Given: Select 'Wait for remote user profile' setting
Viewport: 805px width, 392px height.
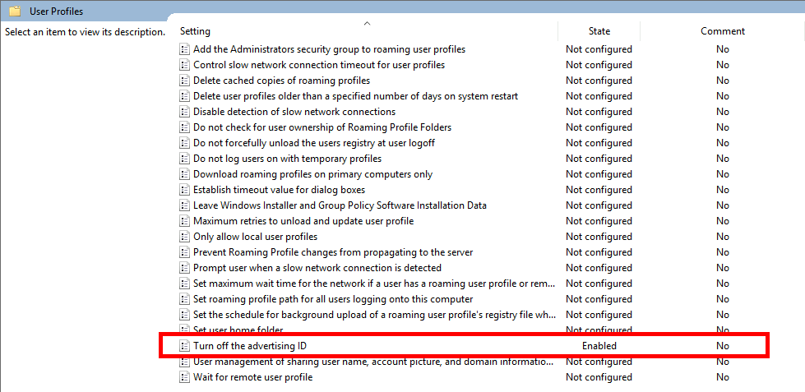Looking at the screenshot, I should [252, 378].
